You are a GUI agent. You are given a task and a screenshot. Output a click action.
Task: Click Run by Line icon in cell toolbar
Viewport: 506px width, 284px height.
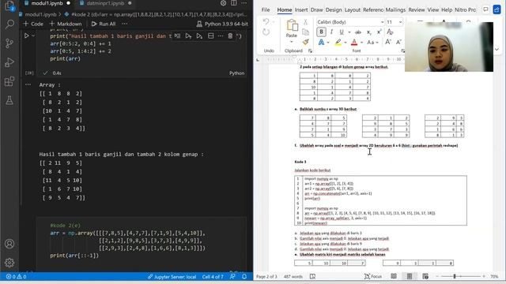pyautogui.click(x=177, y=35)
